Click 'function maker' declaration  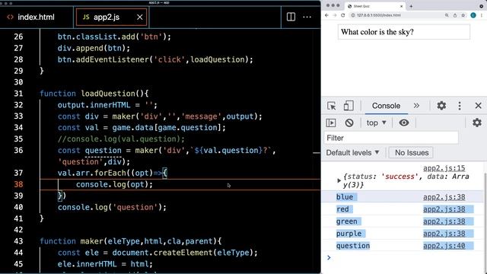(x=130, y=241)
